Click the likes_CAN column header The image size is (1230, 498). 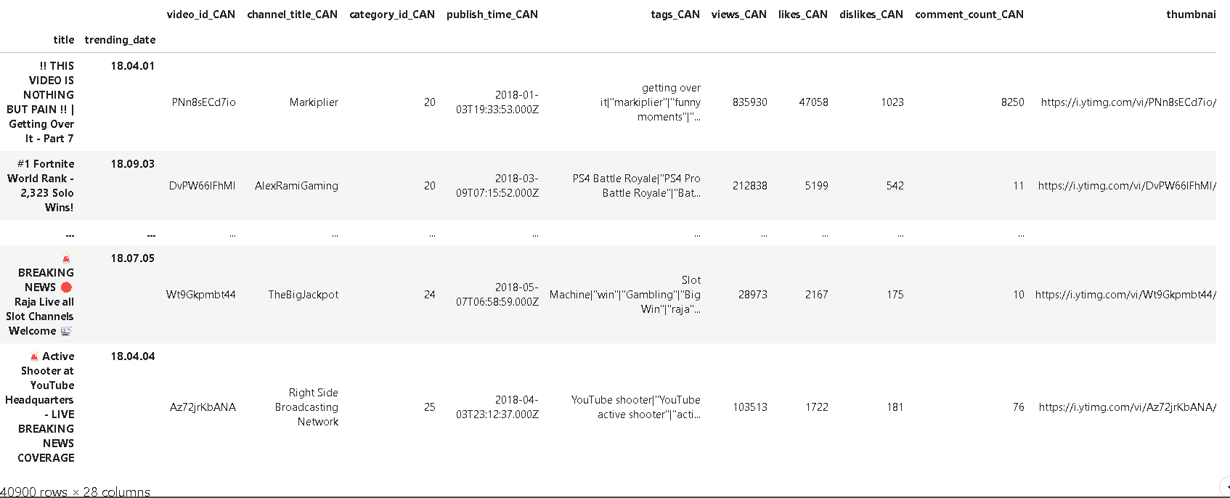[802, 15]
